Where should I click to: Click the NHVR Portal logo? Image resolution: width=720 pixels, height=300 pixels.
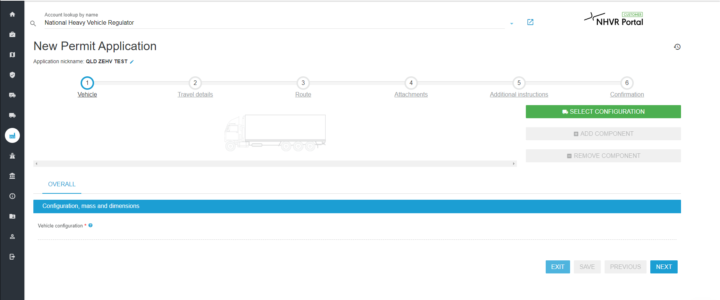[x=614, y=19]
